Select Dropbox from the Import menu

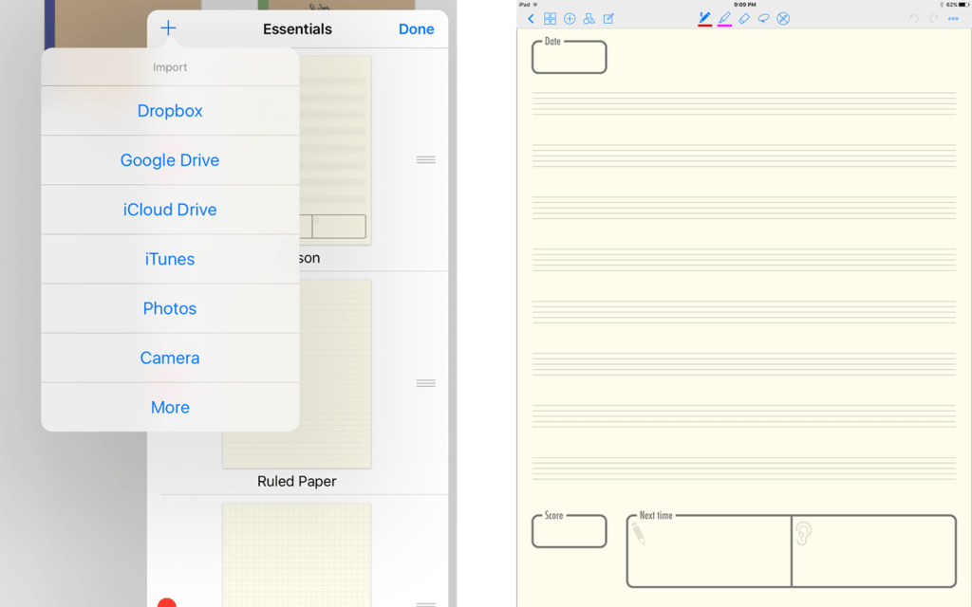click(x=170, y=110)
